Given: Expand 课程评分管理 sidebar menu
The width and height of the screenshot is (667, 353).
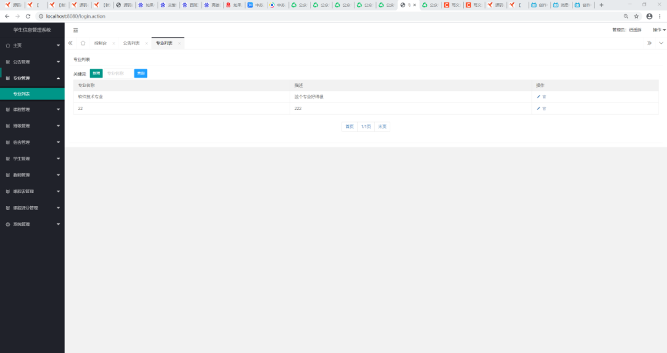Looking at the screenshot, I should pos(32,208).
